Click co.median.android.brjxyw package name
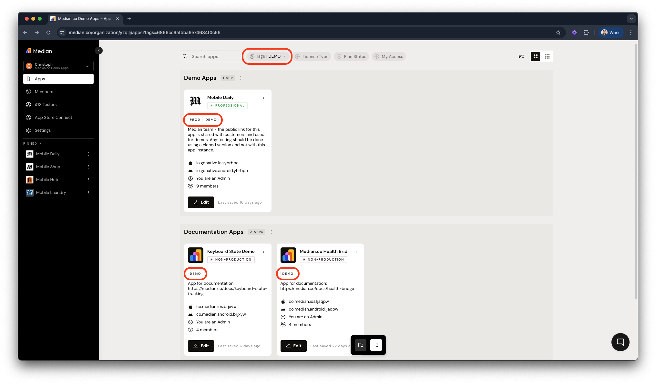The image size is (656, 384). [221, 314]
